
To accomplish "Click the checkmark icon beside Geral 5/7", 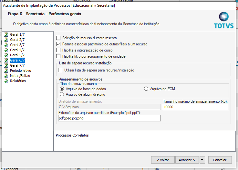I will point(6,55).
